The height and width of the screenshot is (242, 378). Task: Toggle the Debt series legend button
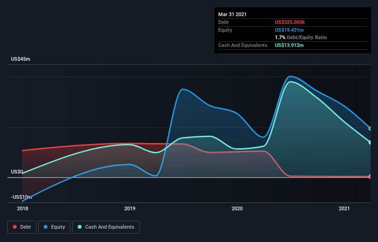tap(22, 227)
